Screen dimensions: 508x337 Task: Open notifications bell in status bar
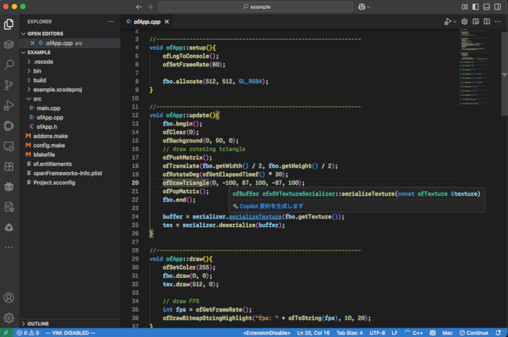coord(498,333)
